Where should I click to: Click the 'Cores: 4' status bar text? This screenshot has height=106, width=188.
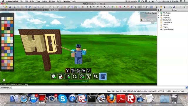(x=176, y=91)
